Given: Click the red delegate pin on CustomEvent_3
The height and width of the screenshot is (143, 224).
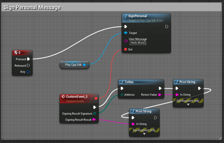Looking at the screenshot, I should coord(96,98).
